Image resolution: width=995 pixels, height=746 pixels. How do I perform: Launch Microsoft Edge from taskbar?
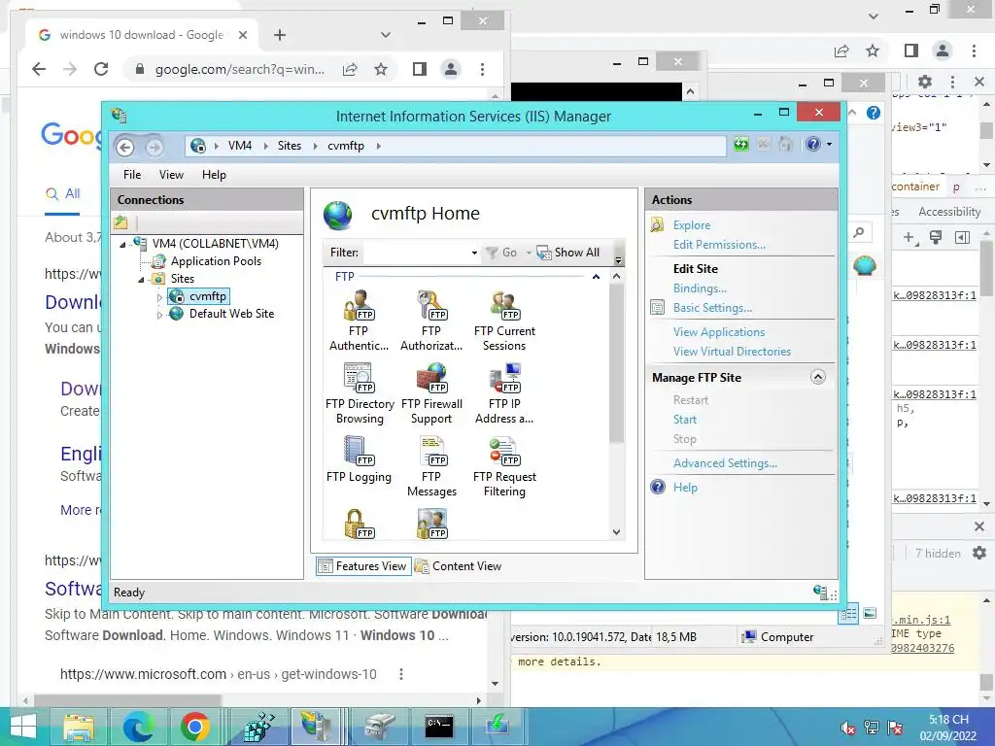[138, 727]
